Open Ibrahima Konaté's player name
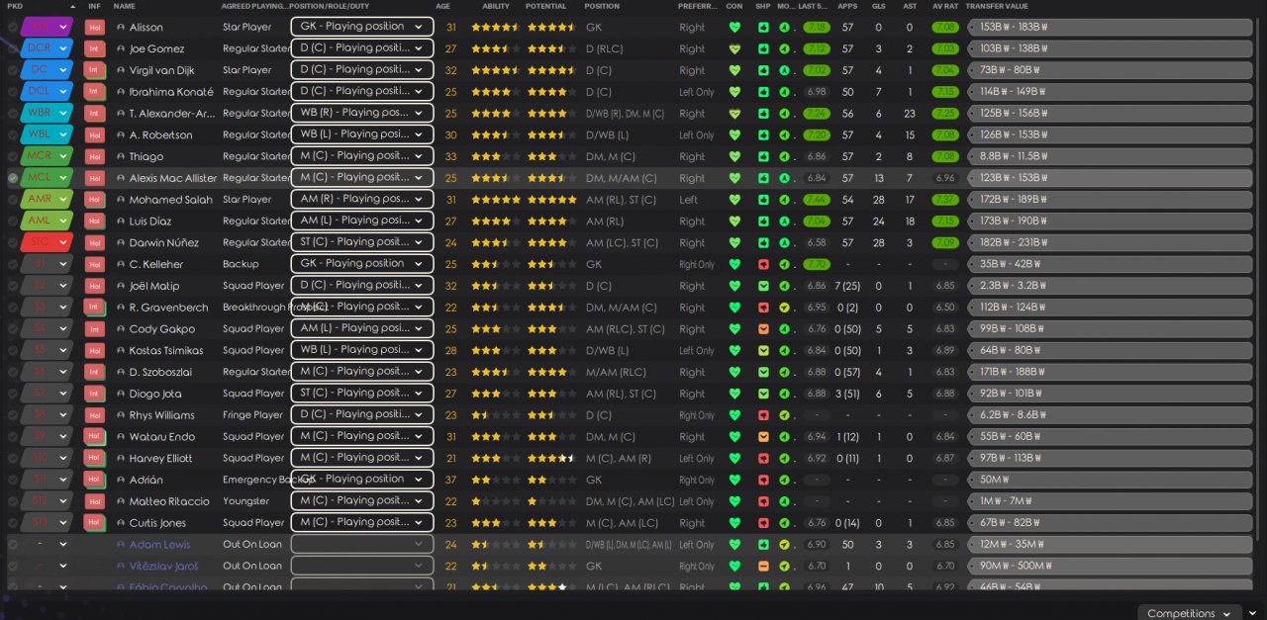The height and width of the screenshot is (620, 1267). (x=171, y=92)
